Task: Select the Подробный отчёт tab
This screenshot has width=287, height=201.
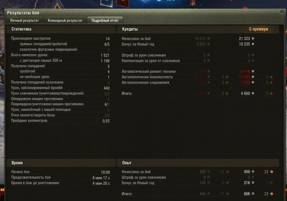Action: [105, 20]
